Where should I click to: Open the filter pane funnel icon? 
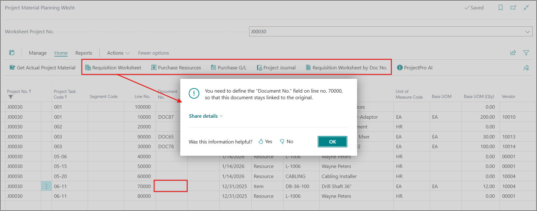526,53
